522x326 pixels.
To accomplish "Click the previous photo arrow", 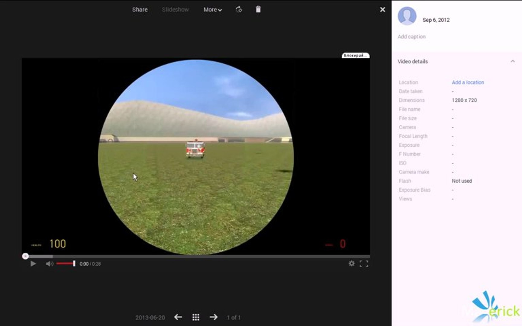I will click(x=178, y=317).
